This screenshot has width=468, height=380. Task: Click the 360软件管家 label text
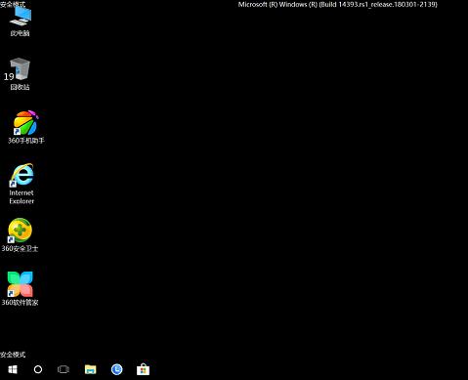20,302
